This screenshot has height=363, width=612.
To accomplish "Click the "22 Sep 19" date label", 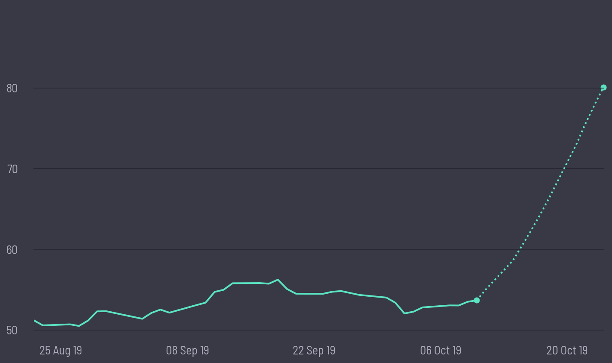I will [314, 351].
